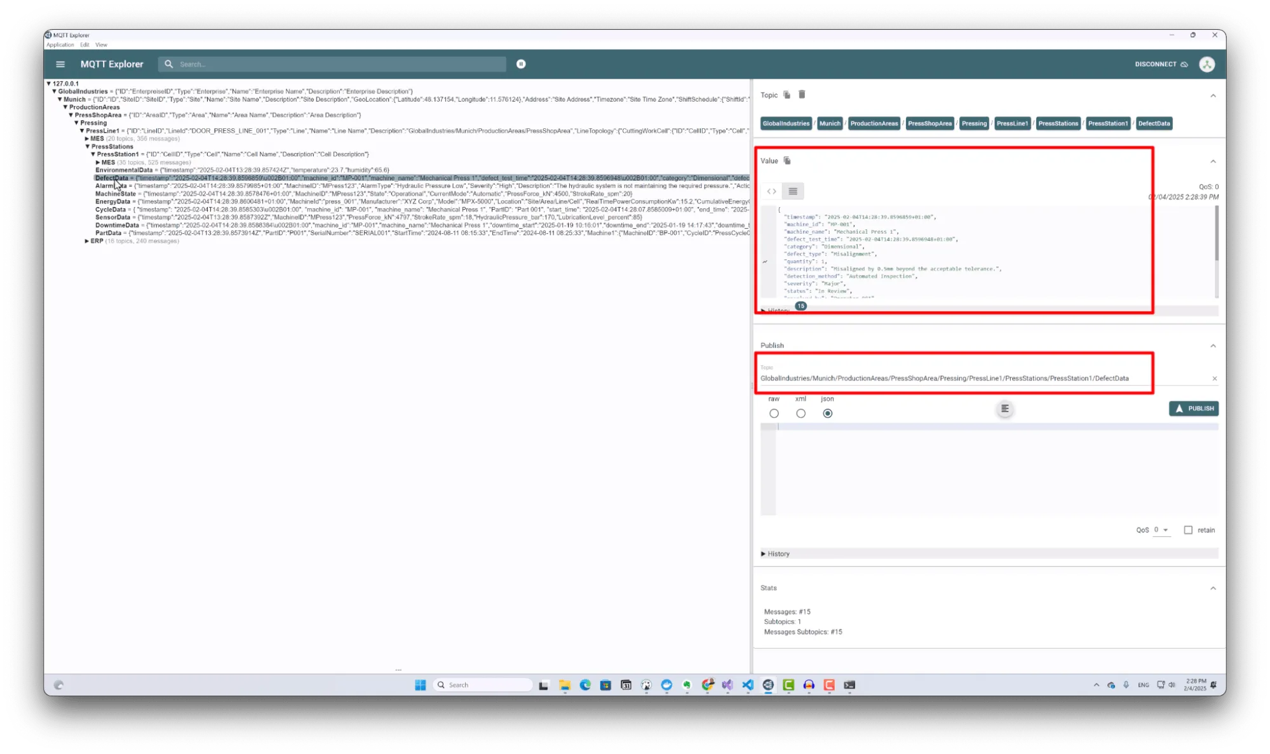Open the Application menu

pos(60,45)
